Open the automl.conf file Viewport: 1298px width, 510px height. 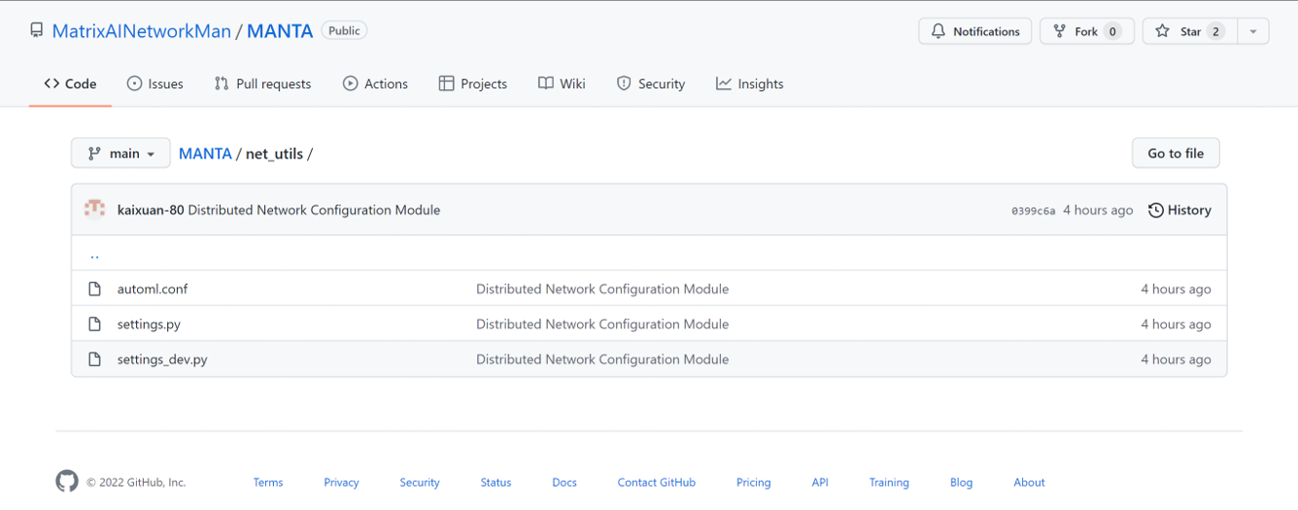tap(153, 289)
